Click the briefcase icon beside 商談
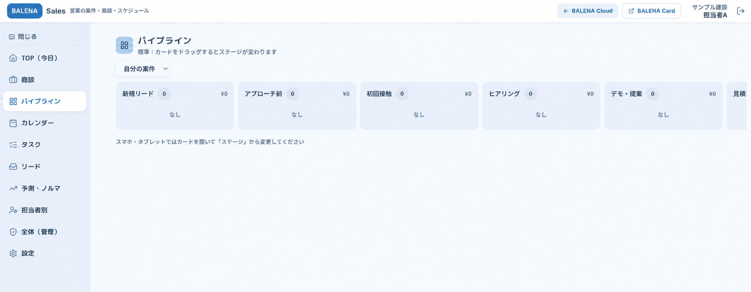The image size is (751, 292). [x=13, y=79]
